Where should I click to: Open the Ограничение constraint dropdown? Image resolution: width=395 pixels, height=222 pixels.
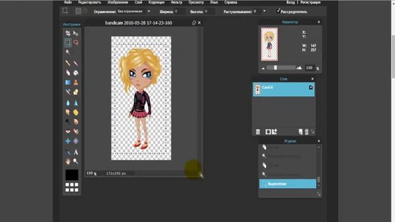[134, 11]
